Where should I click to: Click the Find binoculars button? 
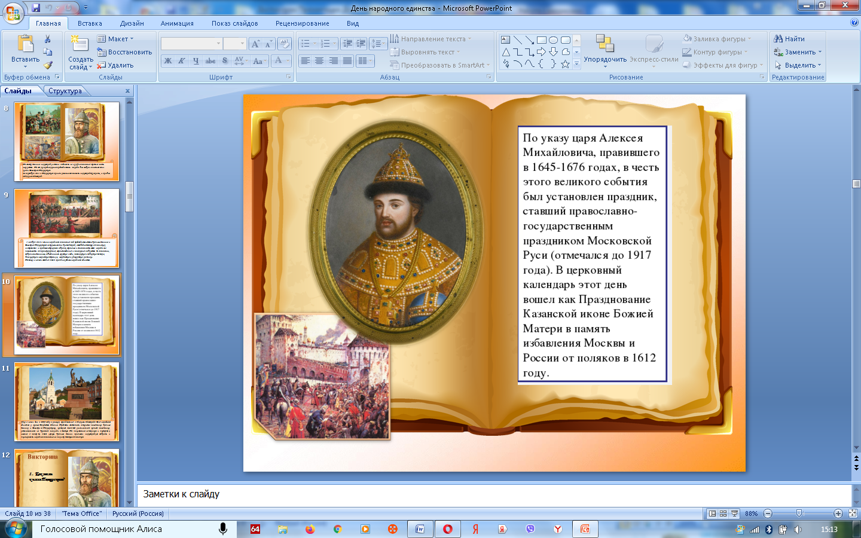(x=789, y=39)
